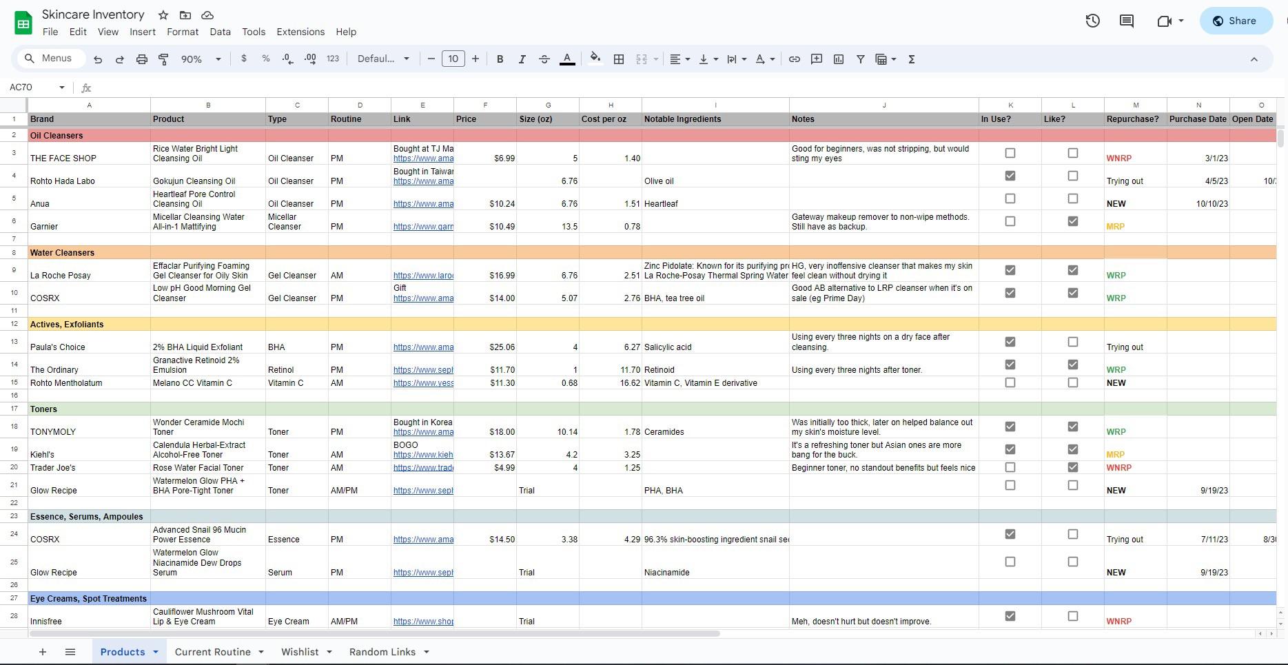Open version history clock icon
The height and width of the screenshot is (665, 1288).
(1092, 21)
